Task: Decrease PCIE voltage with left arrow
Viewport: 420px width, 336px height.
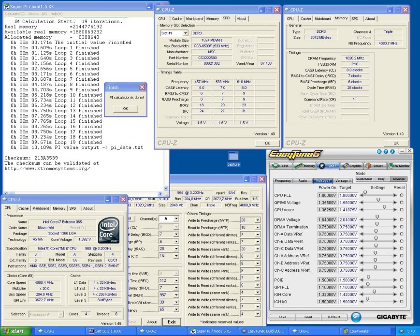Action: (x=362, y=280)
